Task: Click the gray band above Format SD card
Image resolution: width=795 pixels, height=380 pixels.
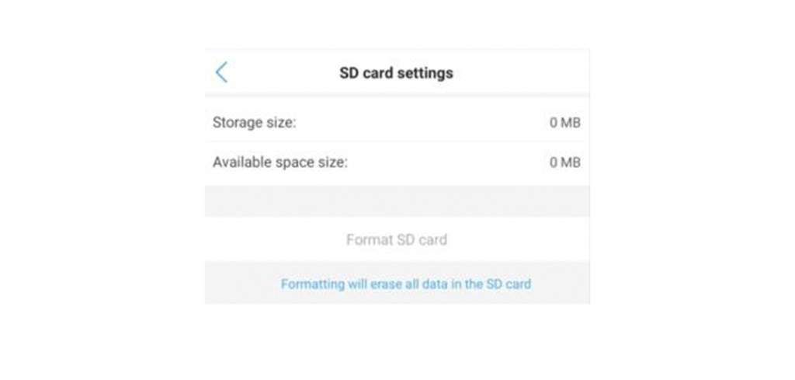Action: point(397,201)
